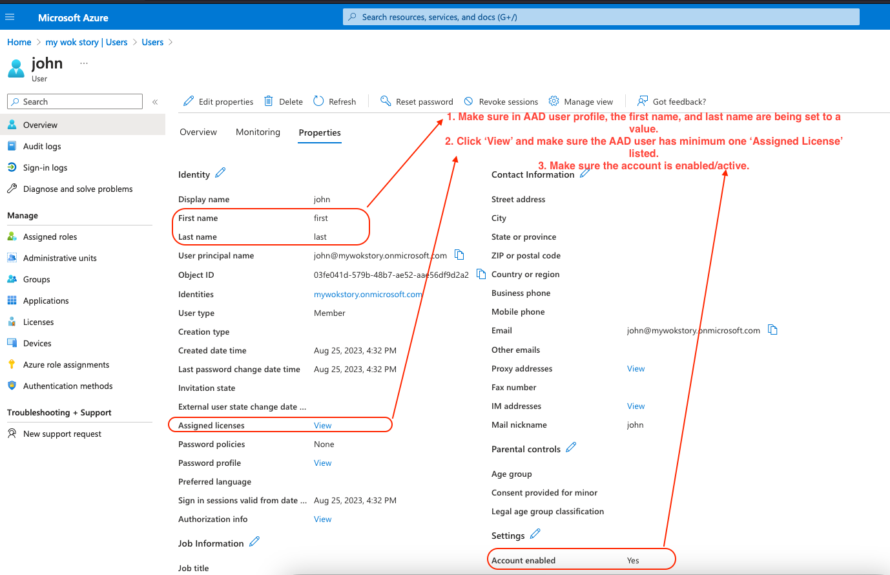Click the Revoke sessions icon
The width and height of the screenshot is (890, 575).
469,101
